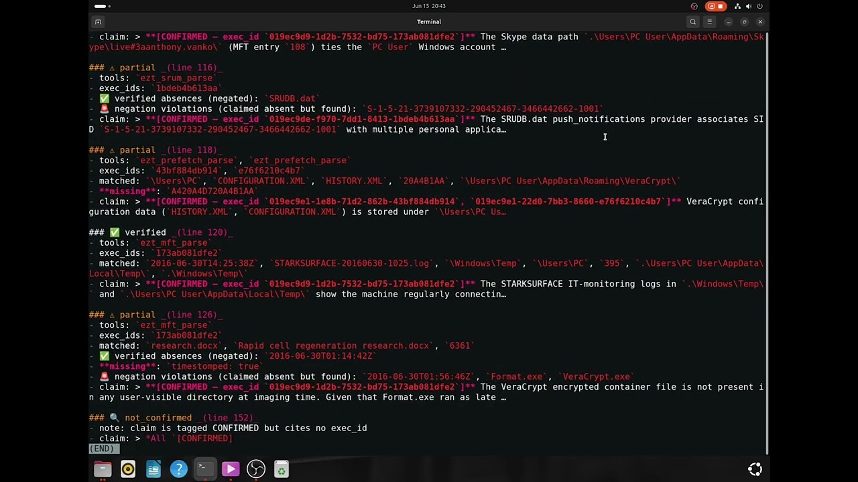
Task: Click the terminal scrollbar on right edge
Action: [x=767, y=242]
